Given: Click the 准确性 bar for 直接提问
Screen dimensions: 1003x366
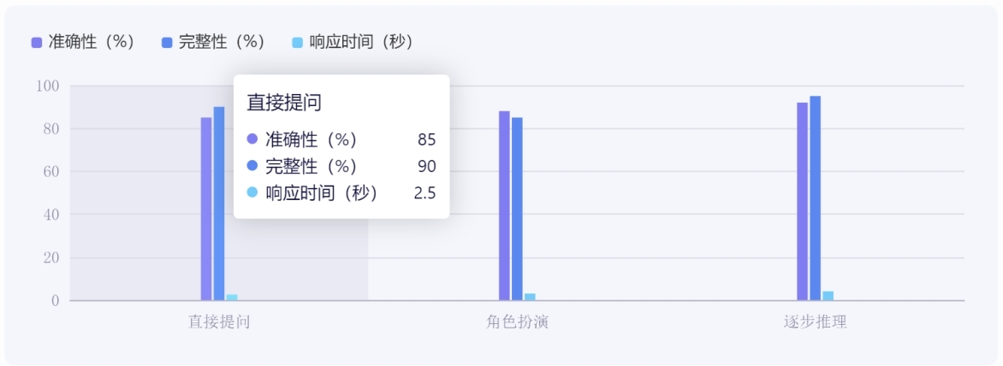Looking at the screenshot, I should coord(206,209).
